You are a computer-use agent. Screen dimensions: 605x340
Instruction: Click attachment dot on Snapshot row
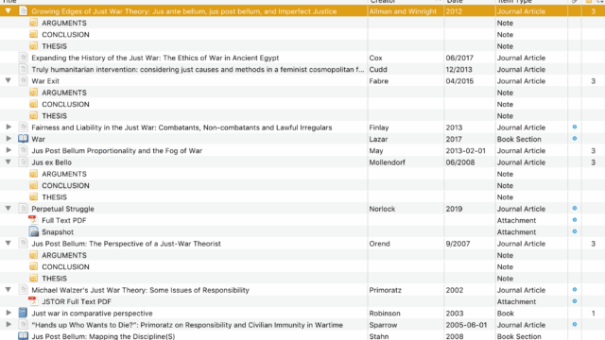tap(575, 231)
